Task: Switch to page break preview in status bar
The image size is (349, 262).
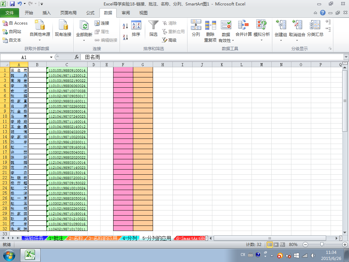Action: 283,245
